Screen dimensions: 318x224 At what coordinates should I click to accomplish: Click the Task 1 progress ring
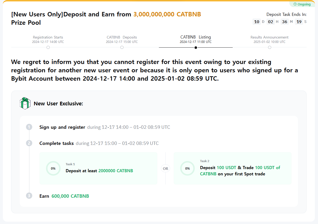pyautogui.click(x=53, y=168)
